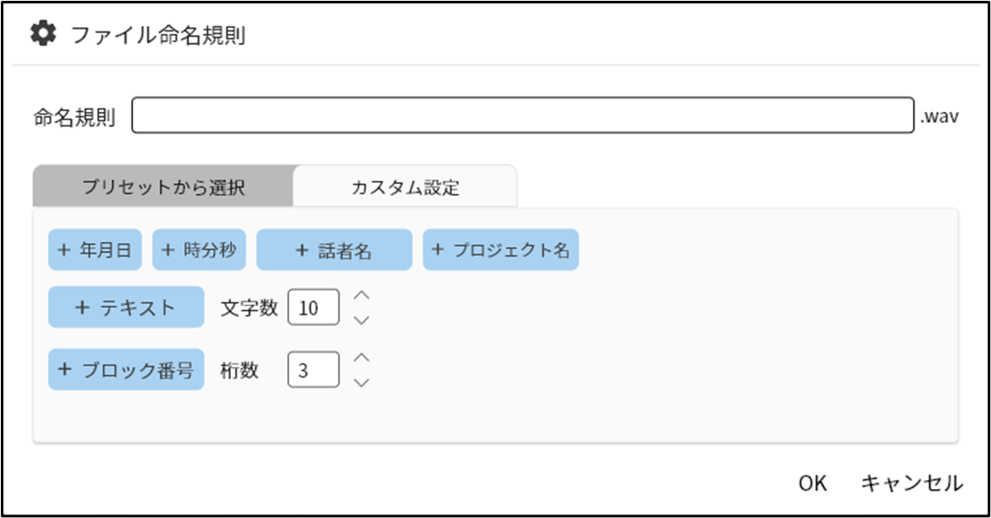Viewport: 991px width, 518px height.
Task: Switch to the プリセットから選択 tab
Action: pyautogui.click(x=163, y=187)
